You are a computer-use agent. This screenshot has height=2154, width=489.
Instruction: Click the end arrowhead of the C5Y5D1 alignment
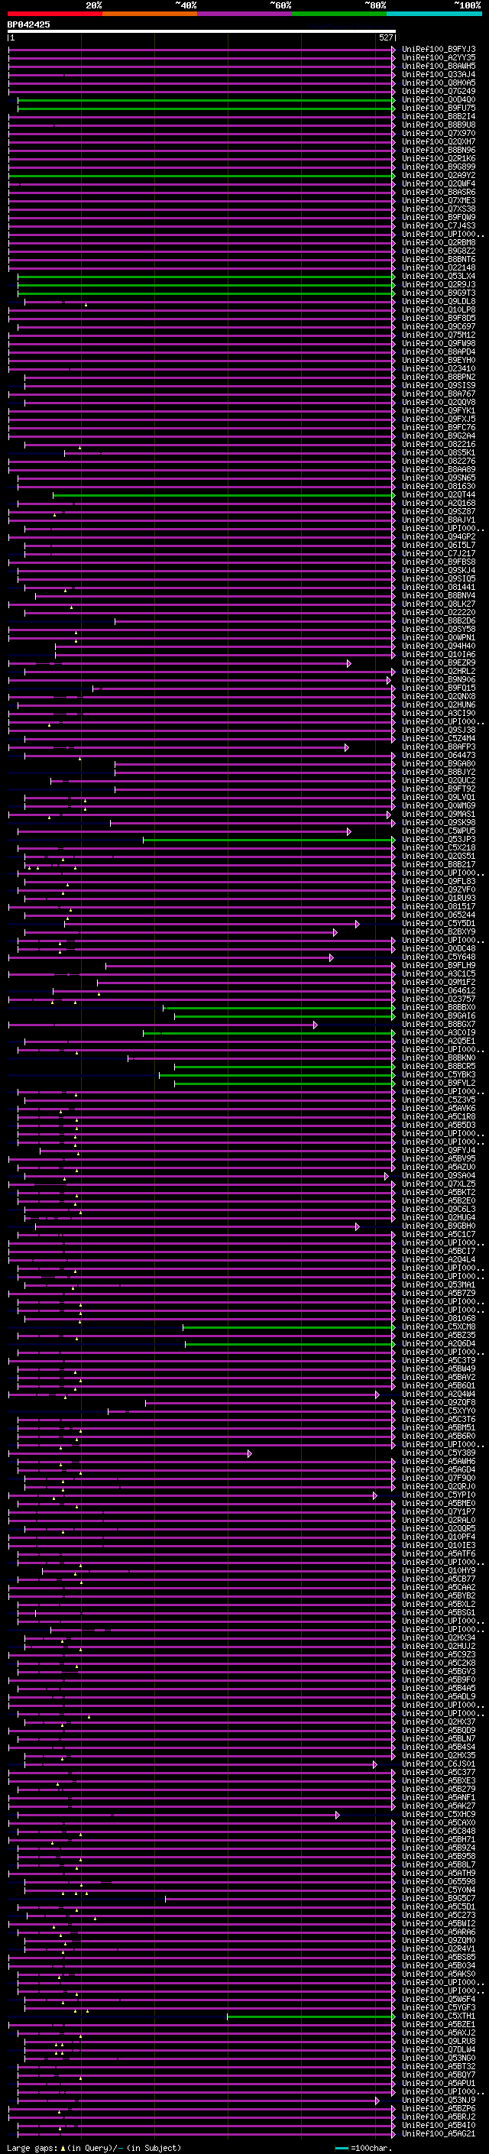pos(357,924)
